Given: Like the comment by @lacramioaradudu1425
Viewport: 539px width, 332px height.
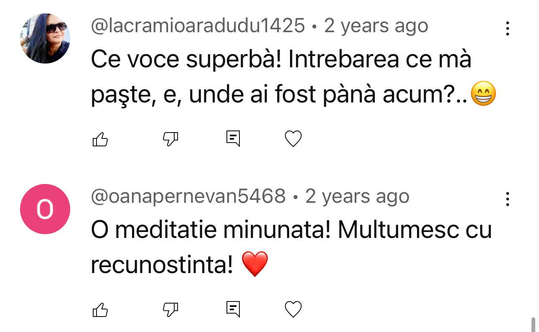Looking at the screenshot, I should [x=100, y=139].
